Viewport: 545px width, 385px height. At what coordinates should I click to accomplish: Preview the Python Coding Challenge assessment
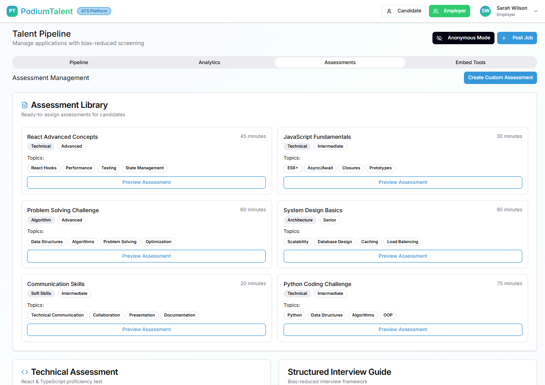pyautogui.click(x=403, y=329)
